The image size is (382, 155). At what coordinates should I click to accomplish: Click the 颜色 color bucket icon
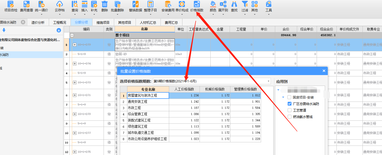tap(213, 4)
